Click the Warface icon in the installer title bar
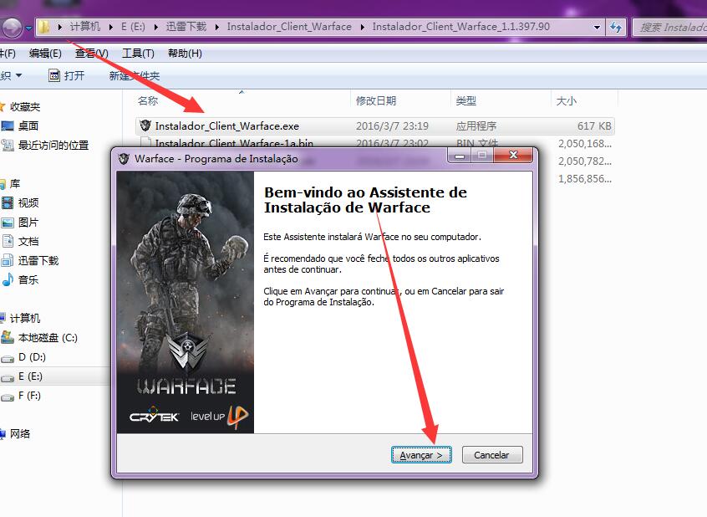Viewport: 707px width, 517px height. 123,158
